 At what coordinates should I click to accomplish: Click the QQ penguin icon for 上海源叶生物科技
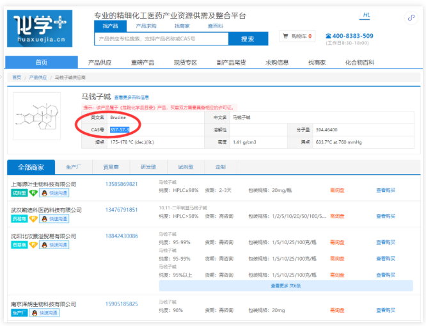(43, 193)
